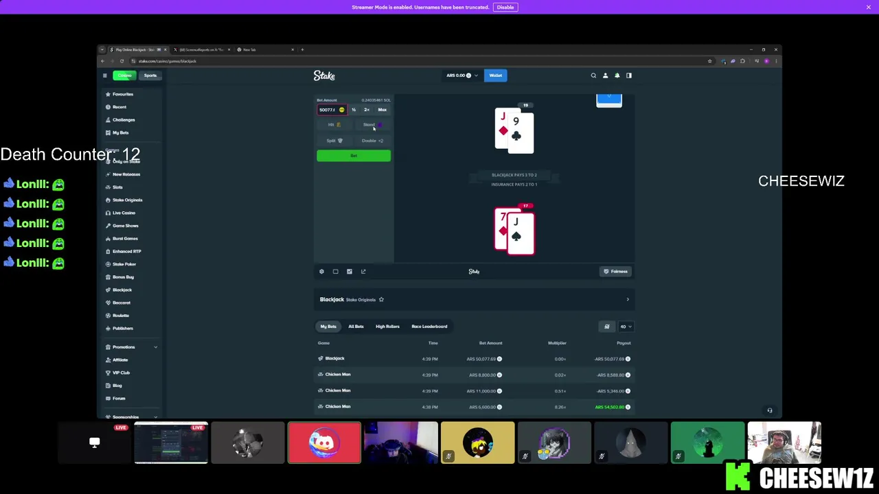Open the 40 rows-per-page dropdown
This screenshot has width=879, height=494.
(x=626, y=327)
